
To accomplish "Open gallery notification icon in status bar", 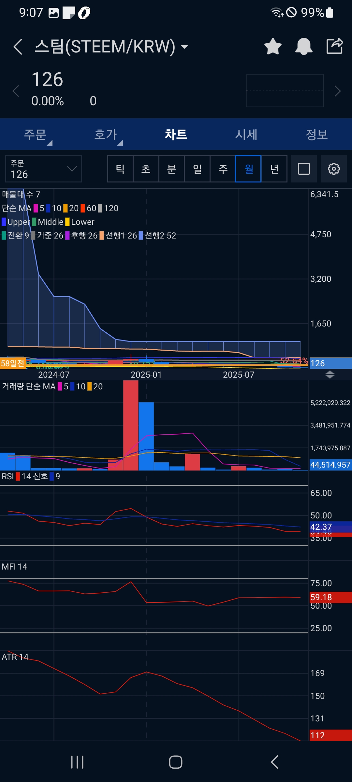I will click(x=53, y=13).
